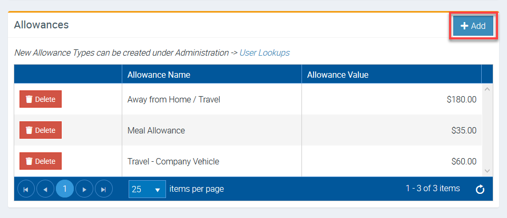Delete the Meal Allowance row
The image size is (507, 218).
[41, 130]
